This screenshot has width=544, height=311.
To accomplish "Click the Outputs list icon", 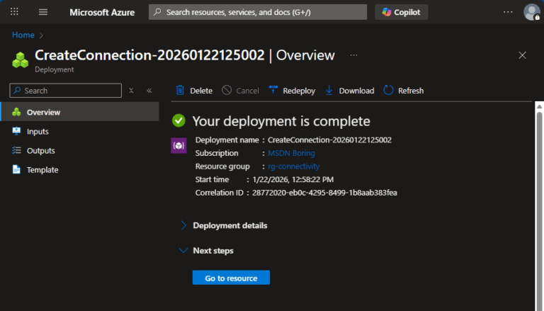I will click(16, 150).
